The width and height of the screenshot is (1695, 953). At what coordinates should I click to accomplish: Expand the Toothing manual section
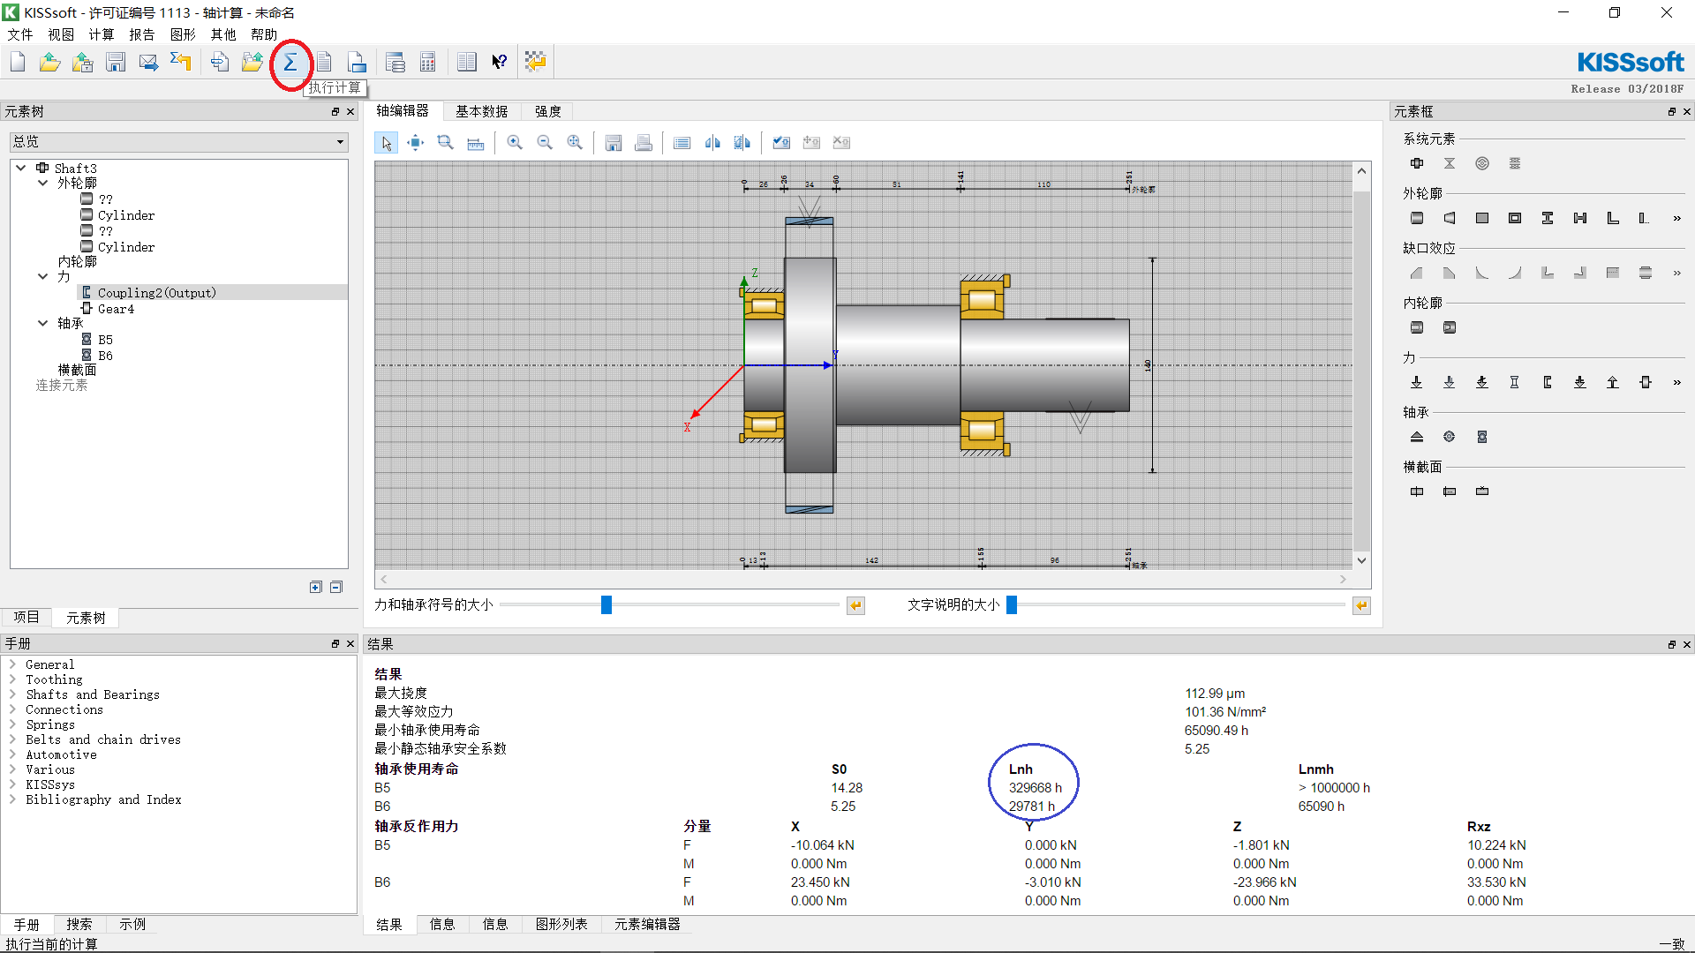(x=13, y=679)
